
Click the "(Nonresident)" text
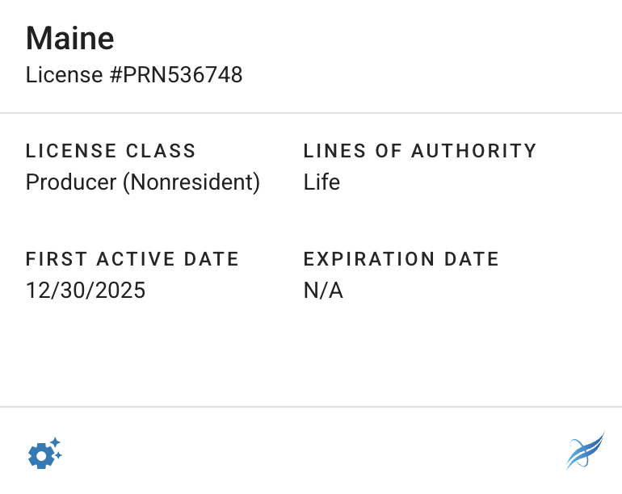pyautogui.click(x=191, y=182)
